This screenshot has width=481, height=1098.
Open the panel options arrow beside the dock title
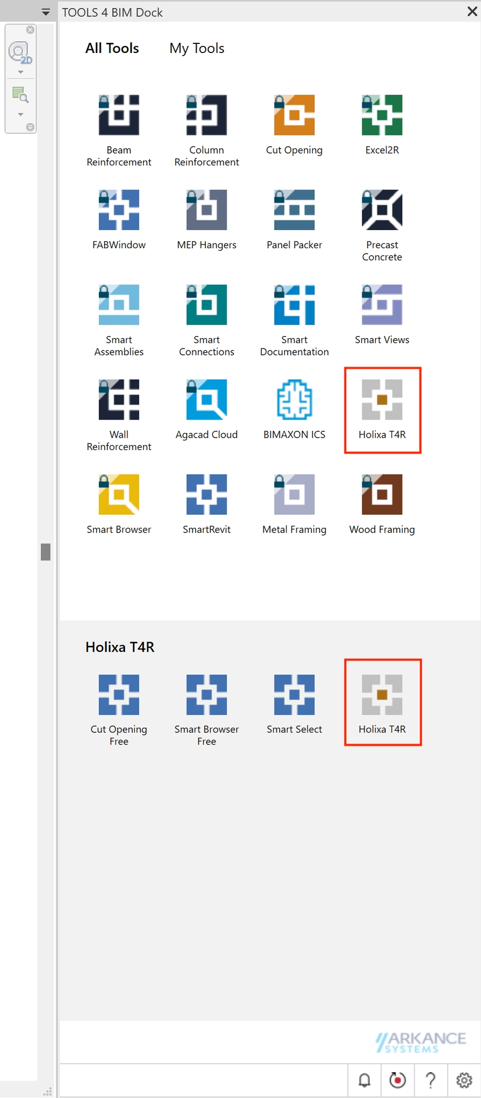[46, 12]
